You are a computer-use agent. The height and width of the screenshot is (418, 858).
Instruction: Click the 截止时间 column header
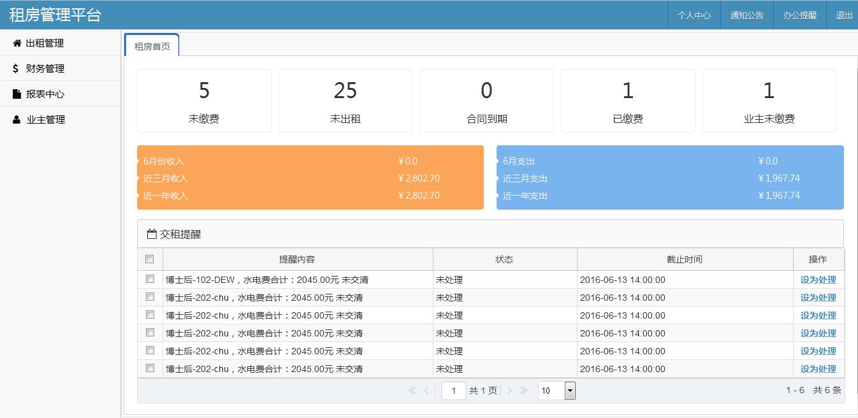point(685,259)
